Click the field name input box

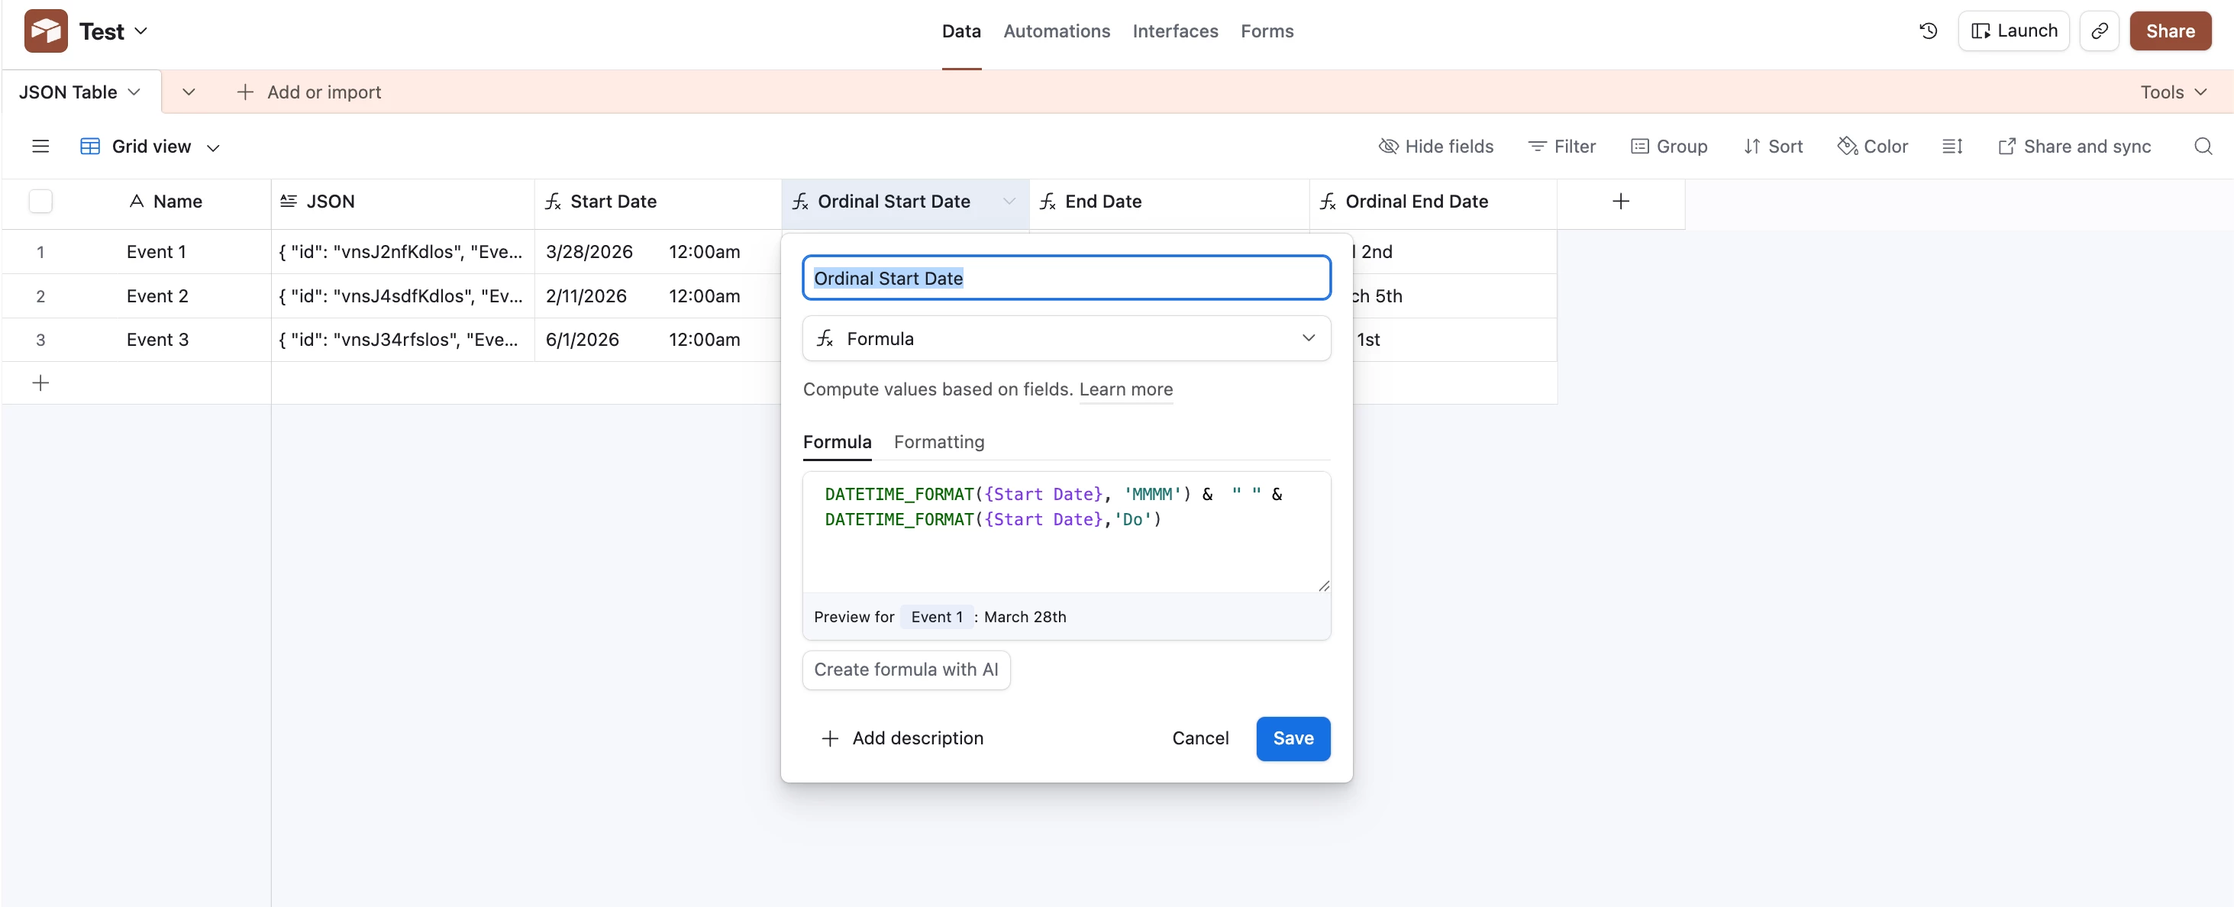(x=1066, y=279)
